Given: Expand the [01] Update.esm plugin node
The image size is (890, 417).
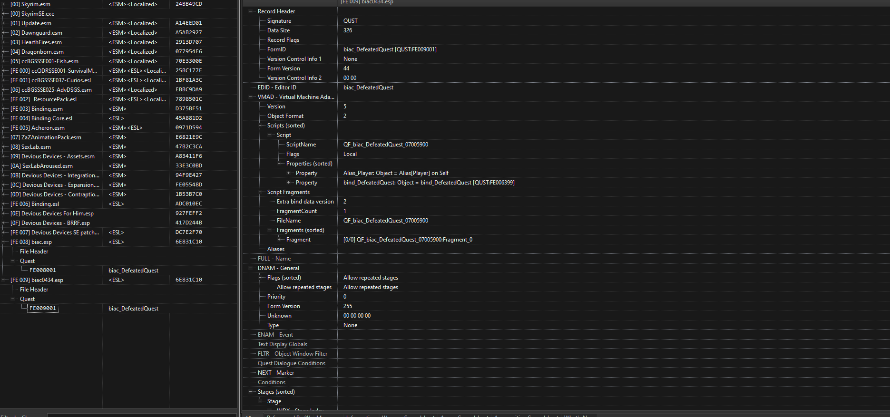Looking at the screenshot, I should click(x=4, y=23).
